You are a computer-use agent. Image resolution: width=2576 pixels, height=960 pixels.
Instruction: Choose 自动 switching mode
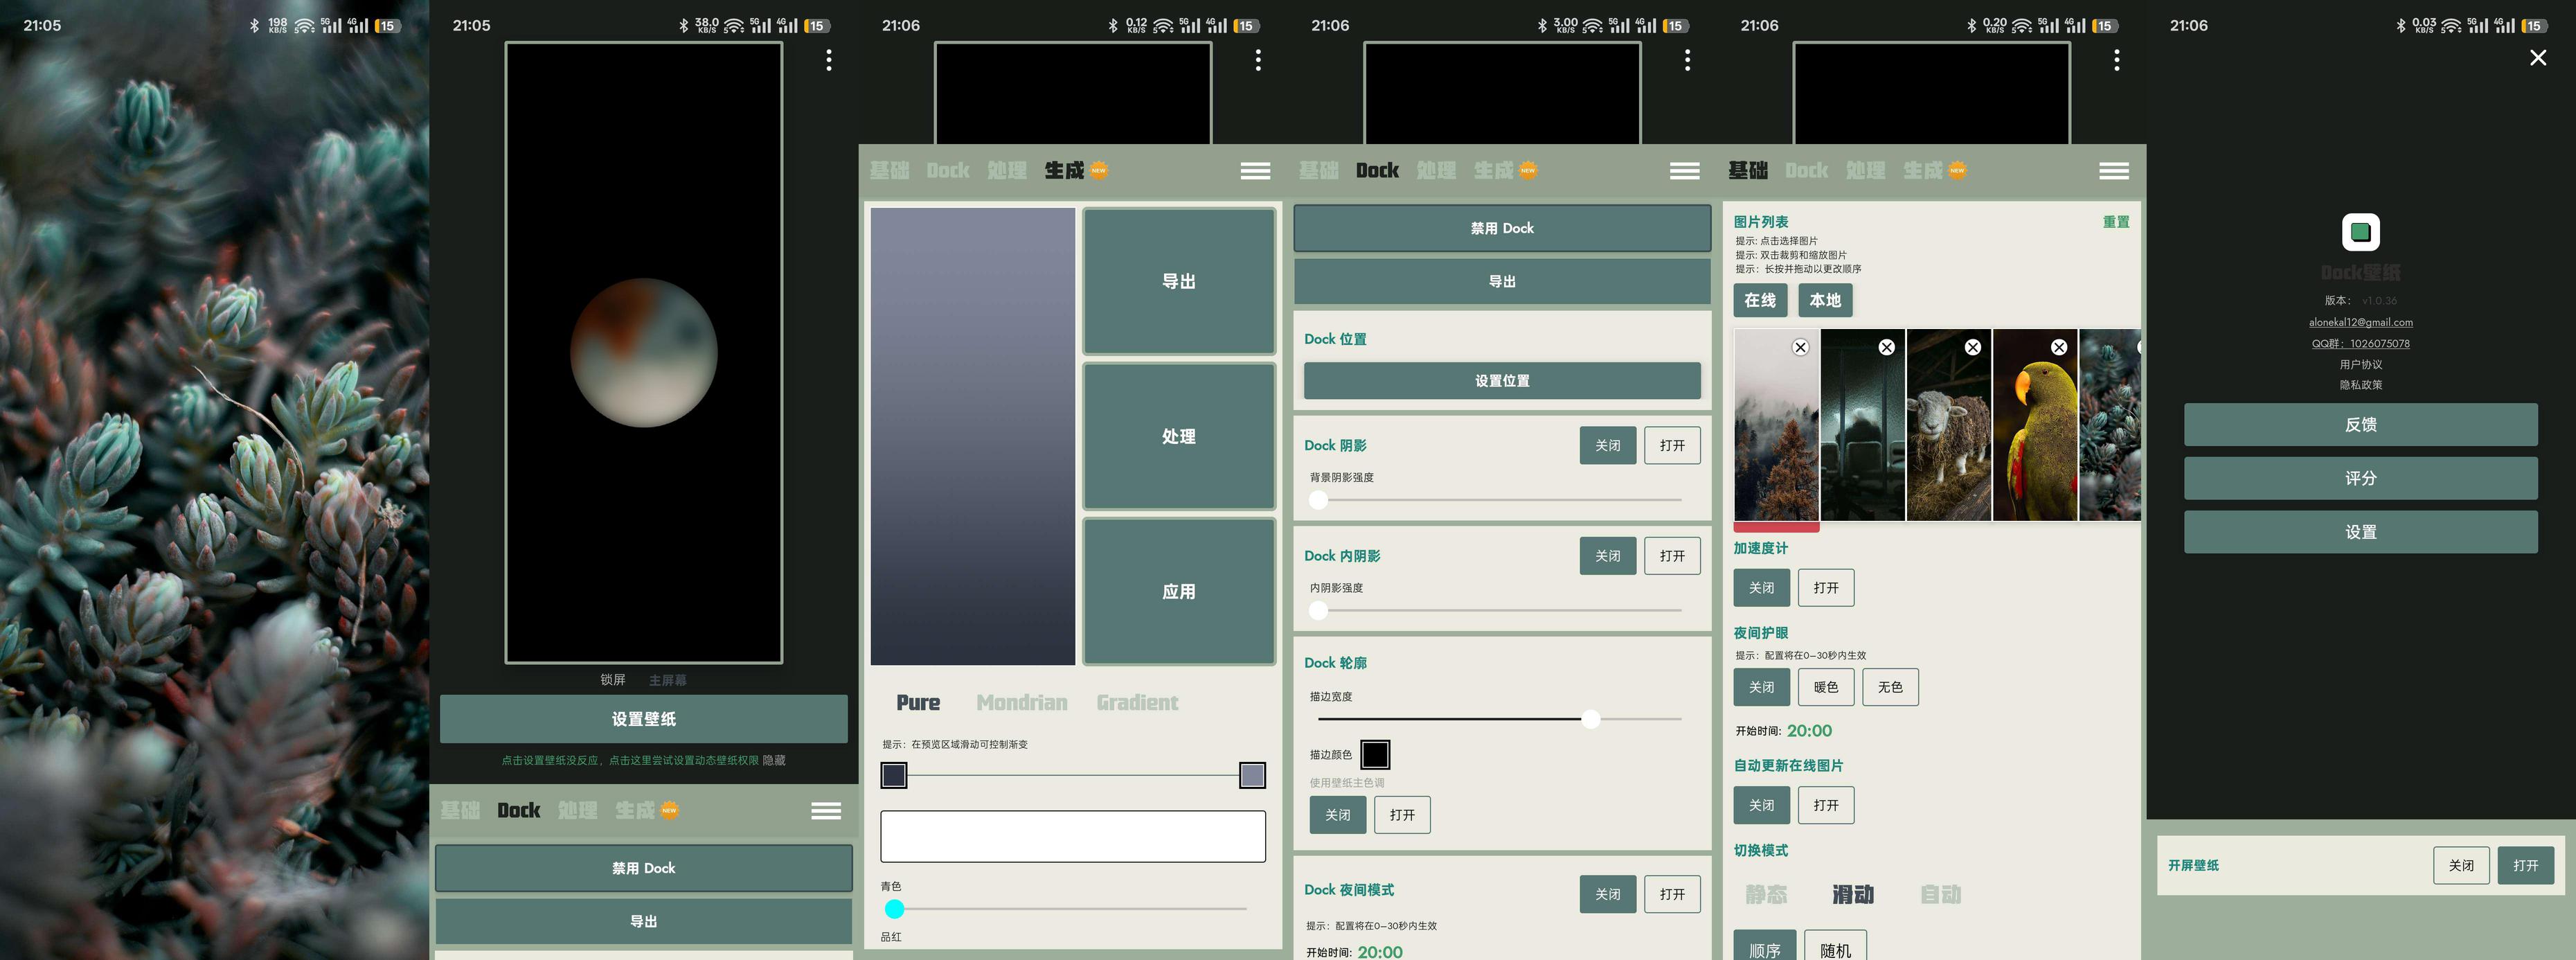pos(1940,894)
